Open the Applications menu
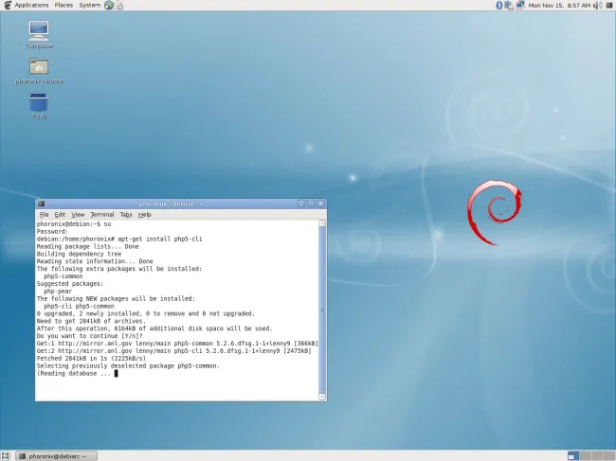 coord(31,6)
